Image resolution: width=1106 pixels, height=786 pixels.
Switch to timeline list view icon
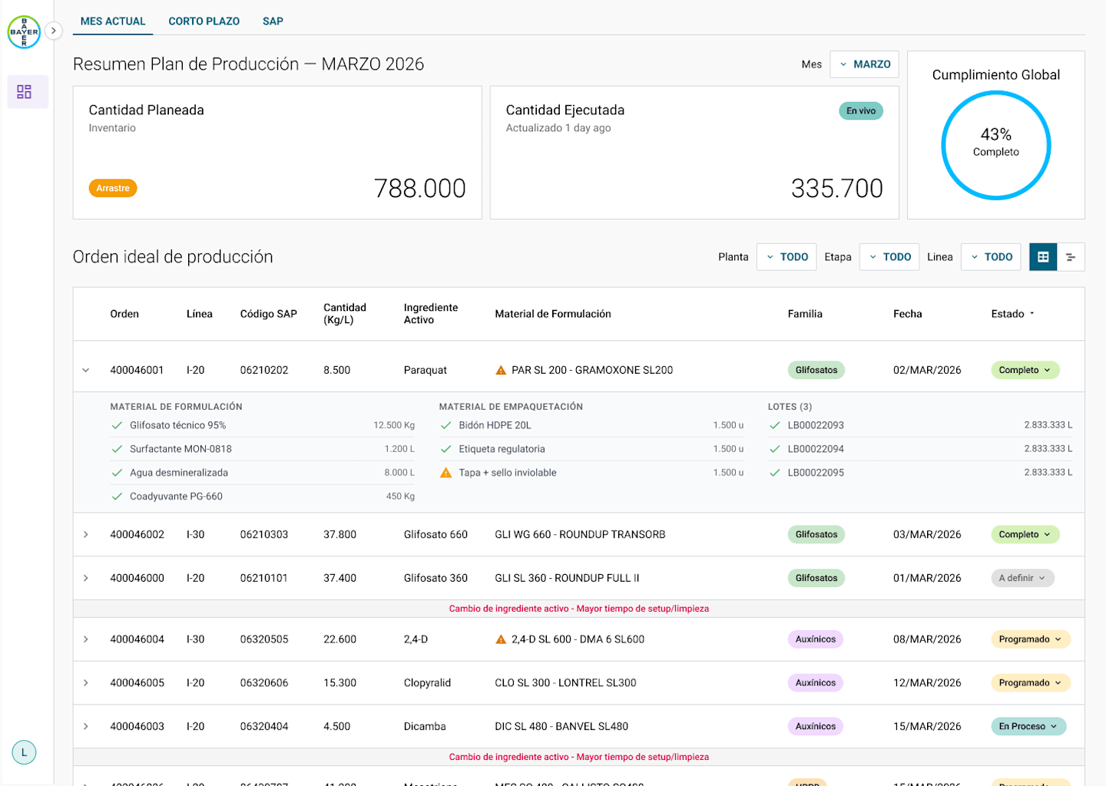(1071, 257)
